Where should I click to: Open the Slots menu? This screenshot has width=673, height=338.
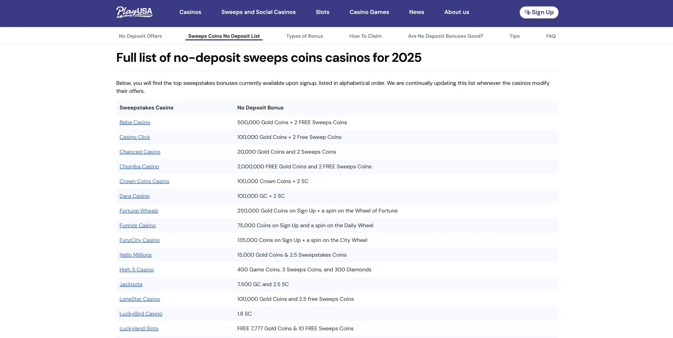tap(322, 12)
